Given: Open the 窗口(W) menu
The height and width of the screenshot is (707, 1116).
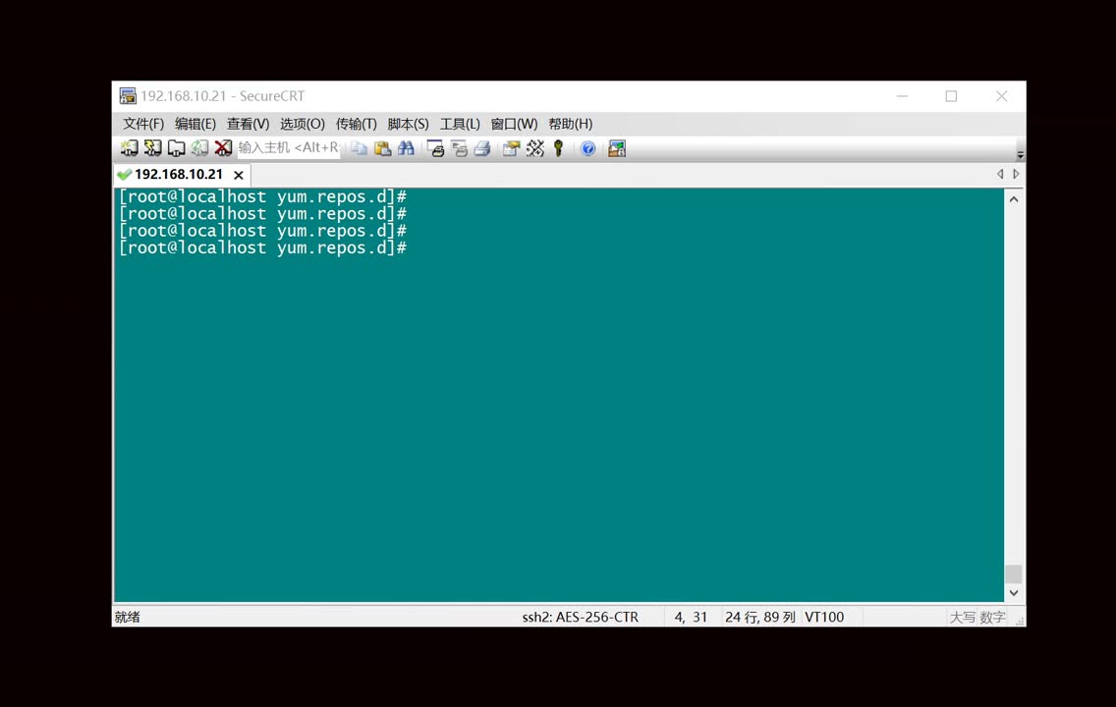Looking at the screenshot, I should point(514,124).
